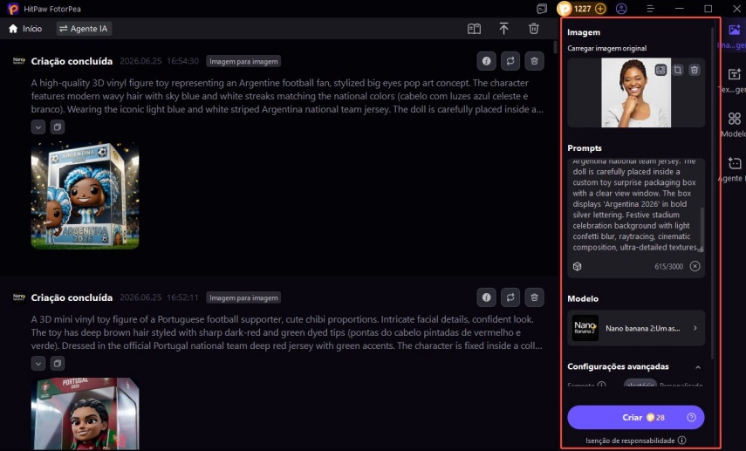Clear the prompt text with the X icon
746x451 pixels.
point(695,266)
